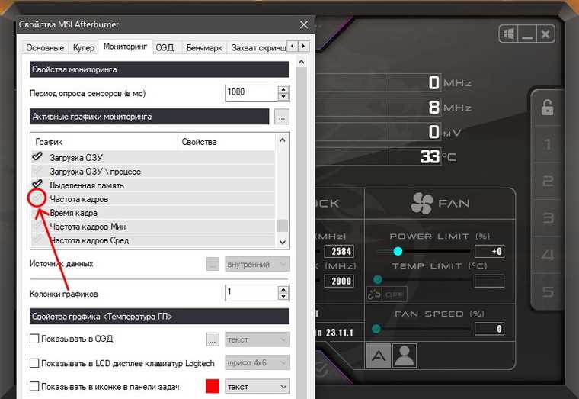Select the Мониторинг tab
The width and height of the screenshot is (579, 399).
(x=125, y=47)
